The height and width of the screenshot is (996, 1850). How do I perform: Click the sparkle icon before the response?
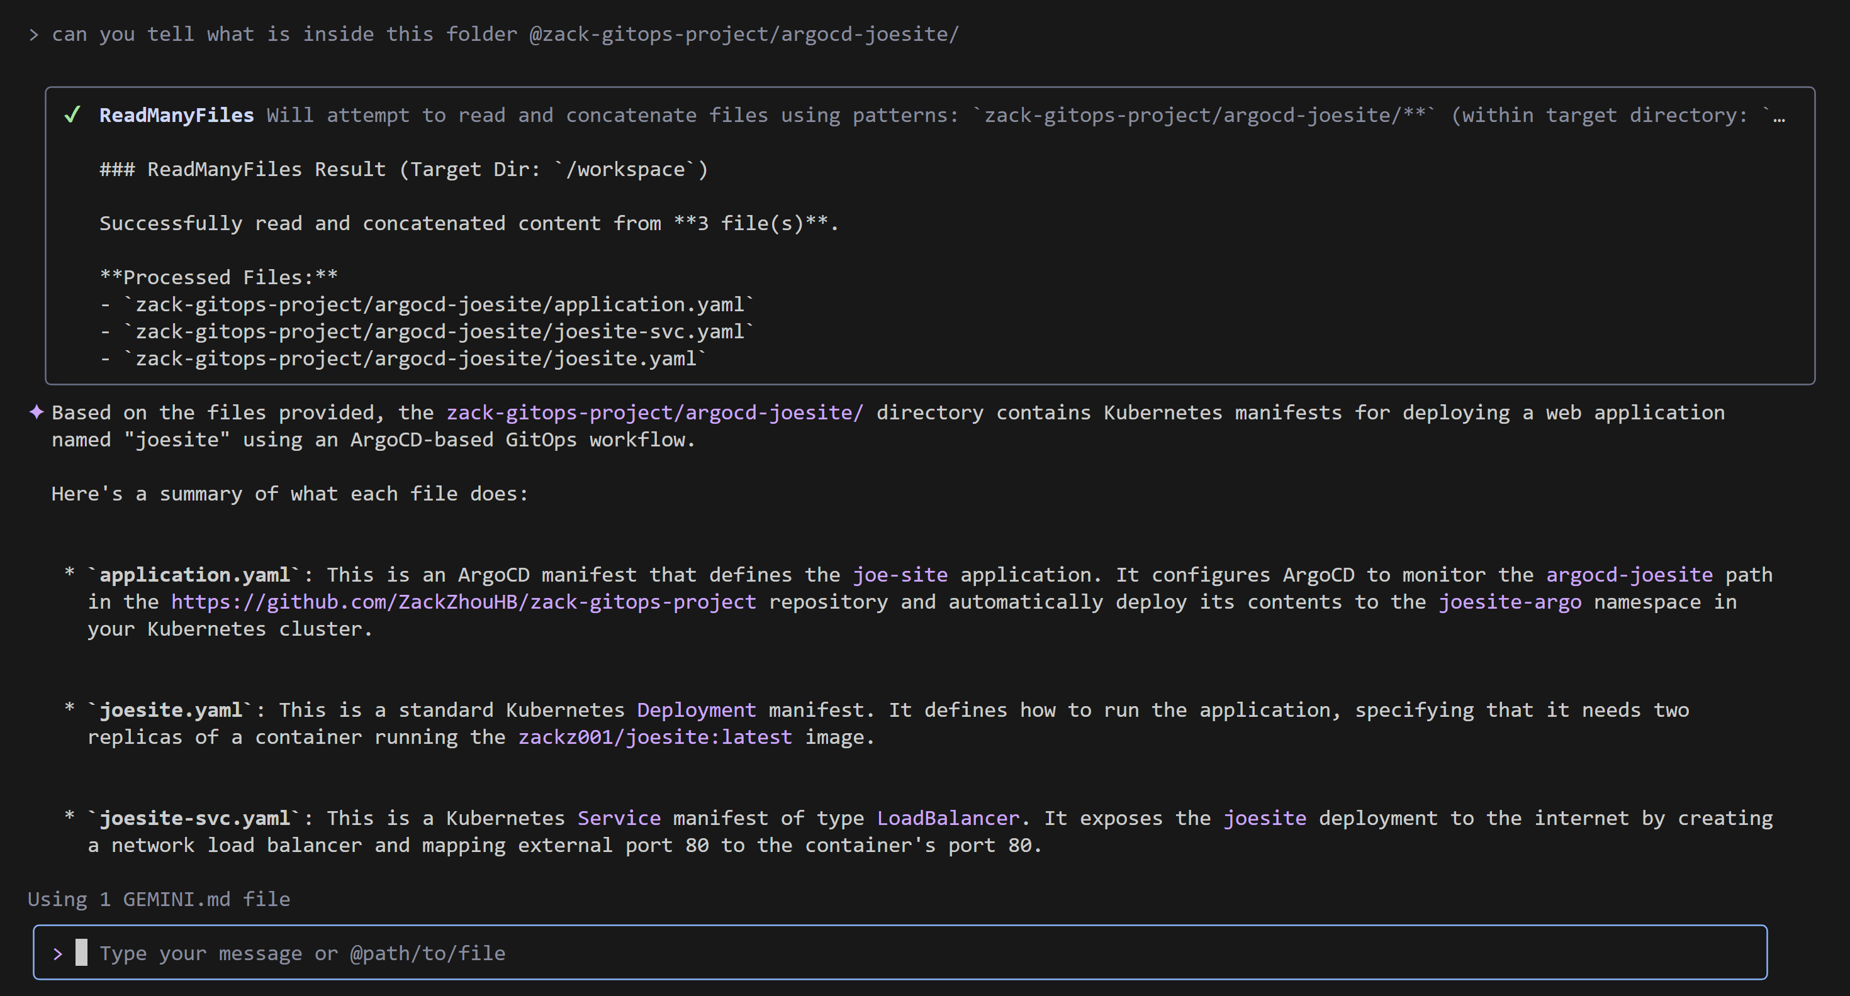point(36,412)
